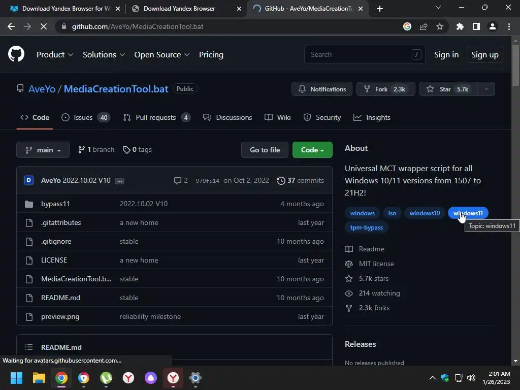Expand the commit message ellipsis
Screen dimensions: 520x390
pyautogui.click(x=119, y=181)
